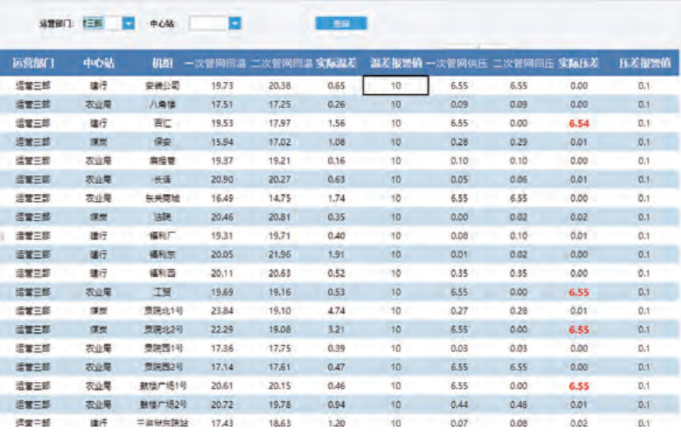Expand the 中心站 dropdown arrow
The image size is (681, 436).
pyautogui.click(x=234, y=23)
